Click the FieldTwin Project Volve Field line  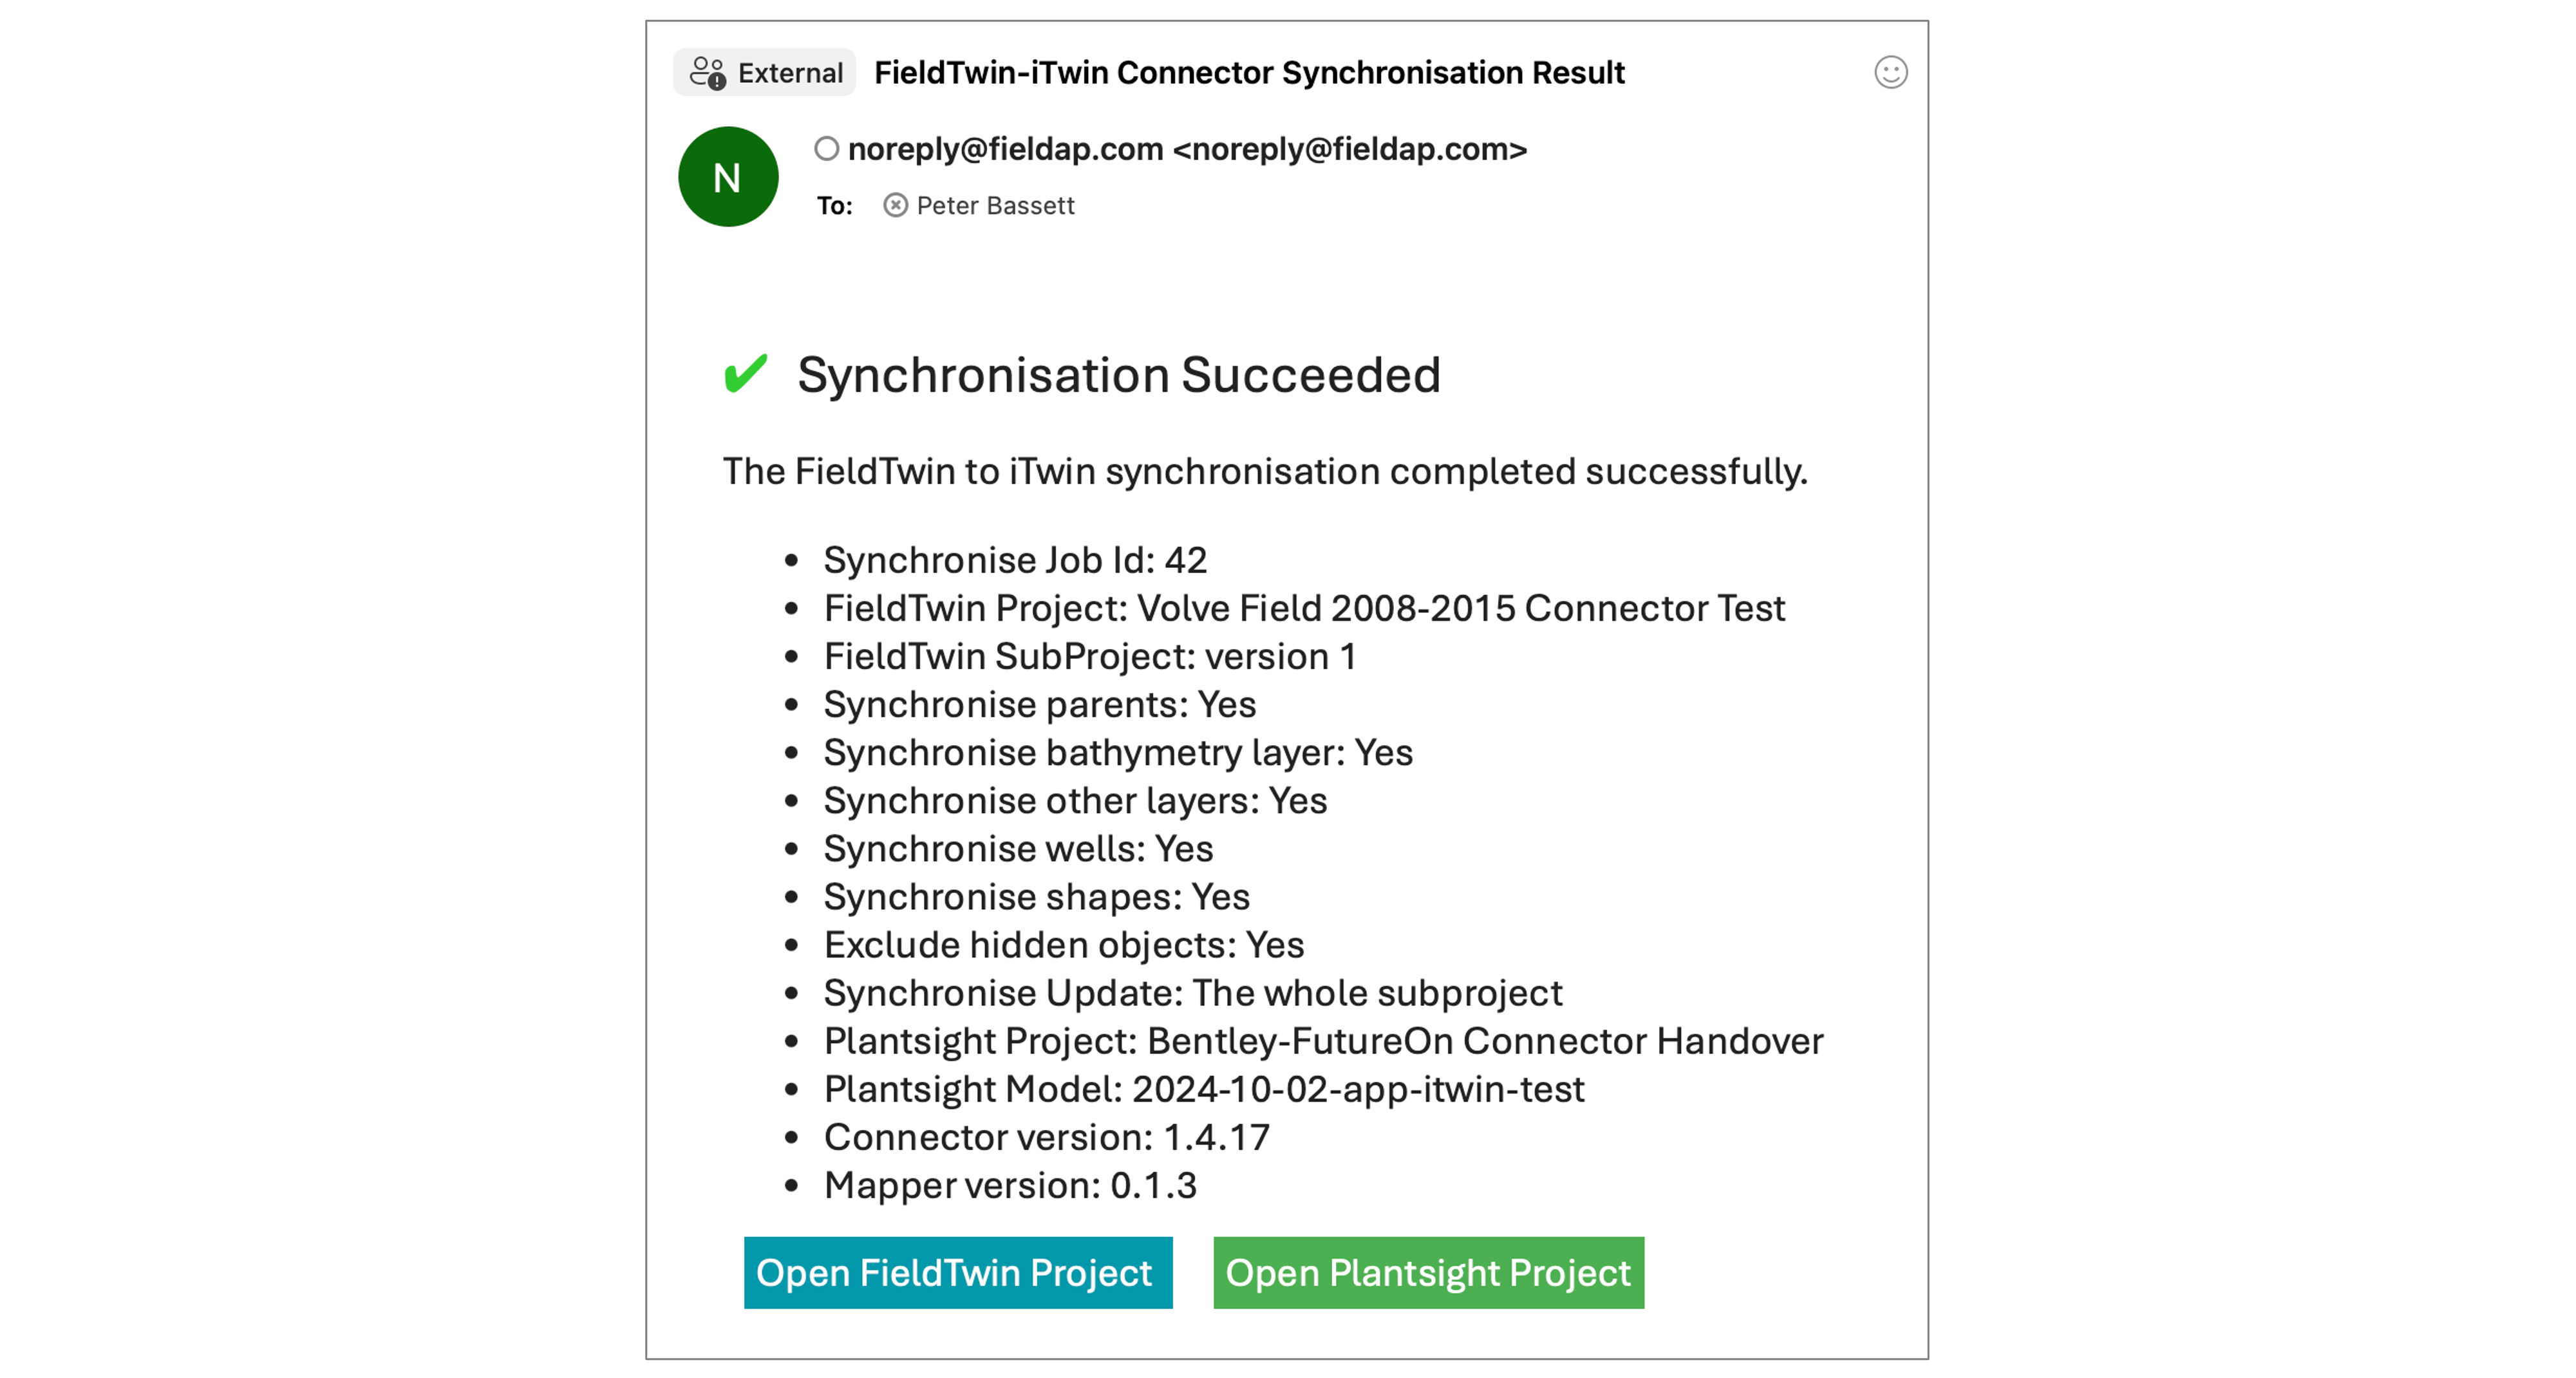(1304, 608)
